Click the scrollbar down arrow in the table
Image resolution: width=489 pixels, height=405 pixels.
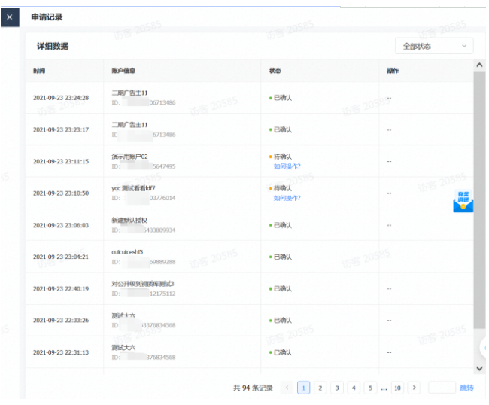point(480,369)
